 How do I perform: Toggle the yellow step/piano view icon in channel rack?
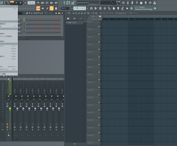point(59,13)
